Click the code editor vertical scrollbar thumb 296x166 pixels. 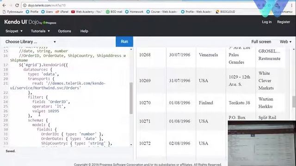(x=131, y=98)
